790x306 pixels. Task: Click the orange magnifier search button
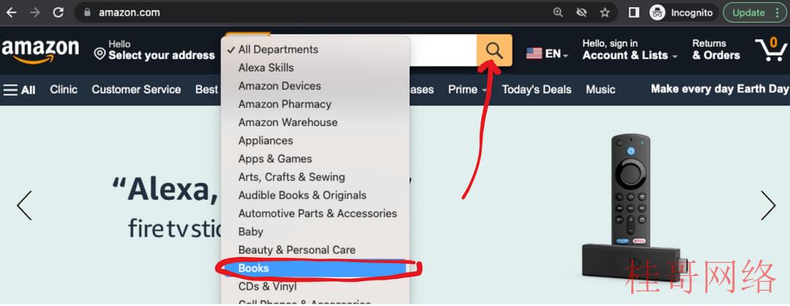tap(494, 51)
